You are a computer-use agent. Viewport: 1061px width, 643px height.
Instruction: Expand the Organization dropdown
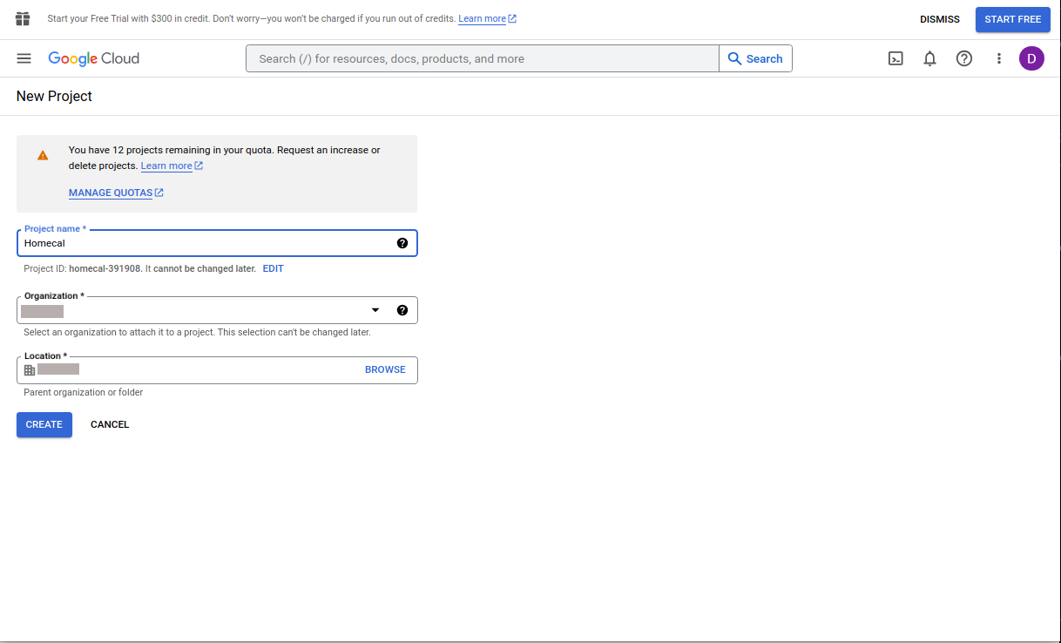click(375, 310)
